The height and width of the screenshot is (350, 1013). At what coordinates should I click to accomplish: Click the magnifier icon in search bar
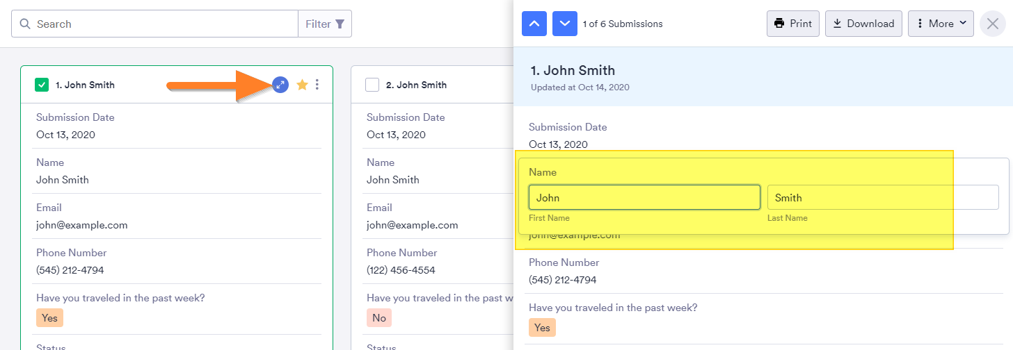[x=25, y=24]
